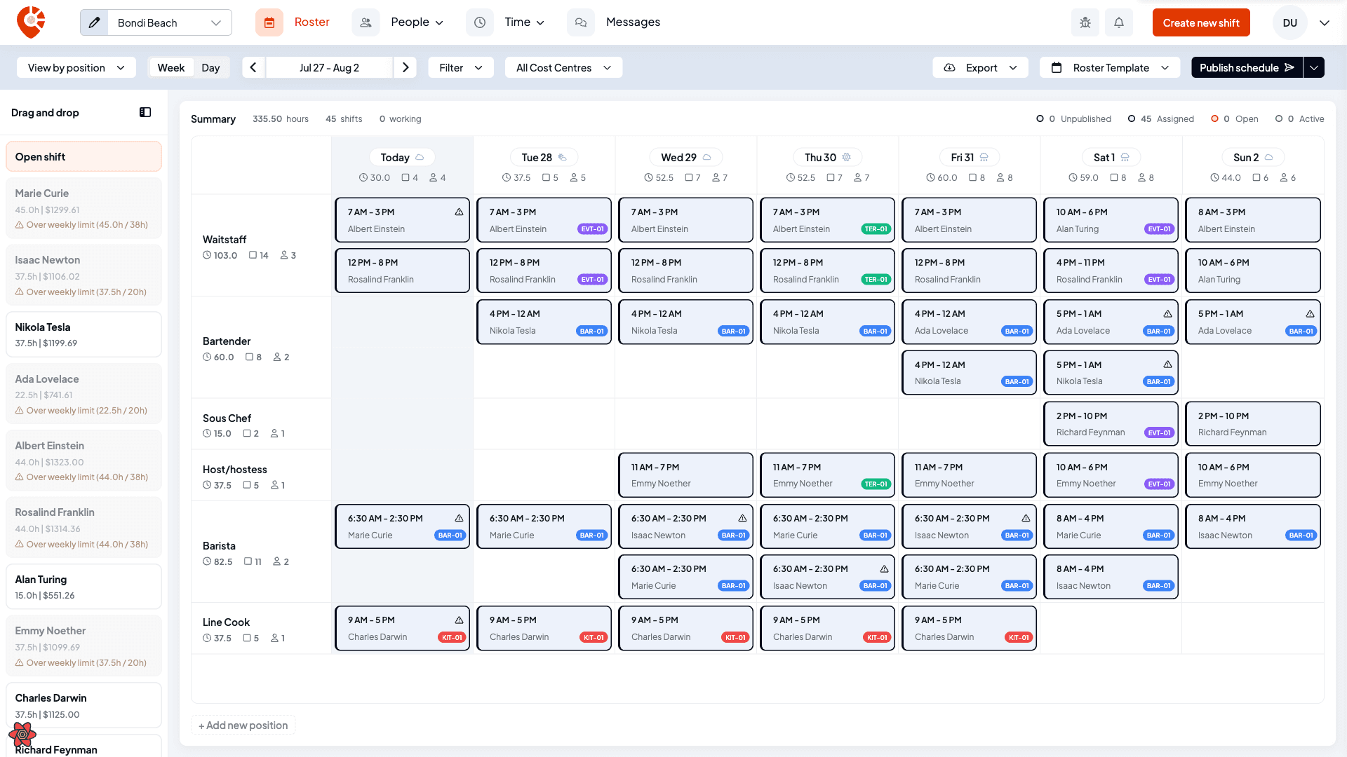Click the Sous Chef position row label
The image size is (1347, 757).
coord(227,418)
